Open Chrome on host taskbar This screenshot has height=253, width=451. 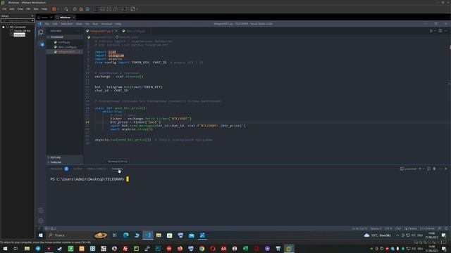point(202,248)
